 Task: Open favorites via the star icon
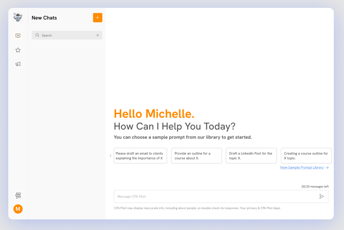coord(18,50)
